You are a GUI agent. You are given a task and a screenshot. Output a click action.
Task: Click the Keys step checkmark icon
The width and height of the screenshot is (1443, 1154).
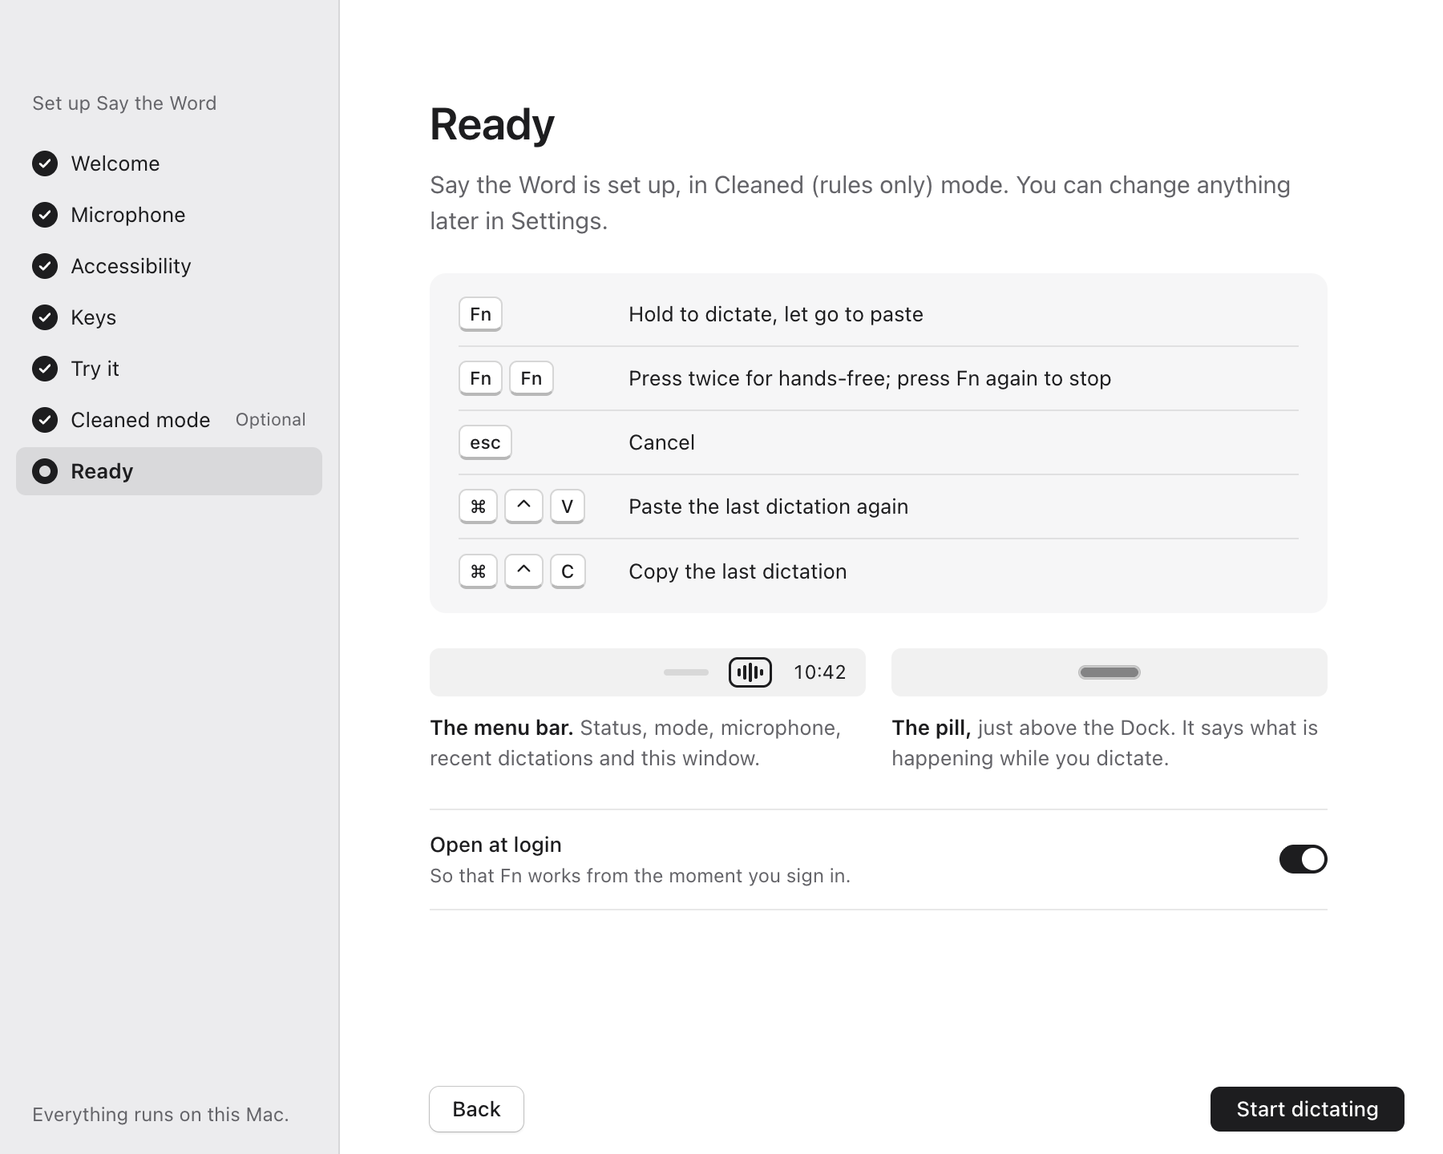[45, 317]
